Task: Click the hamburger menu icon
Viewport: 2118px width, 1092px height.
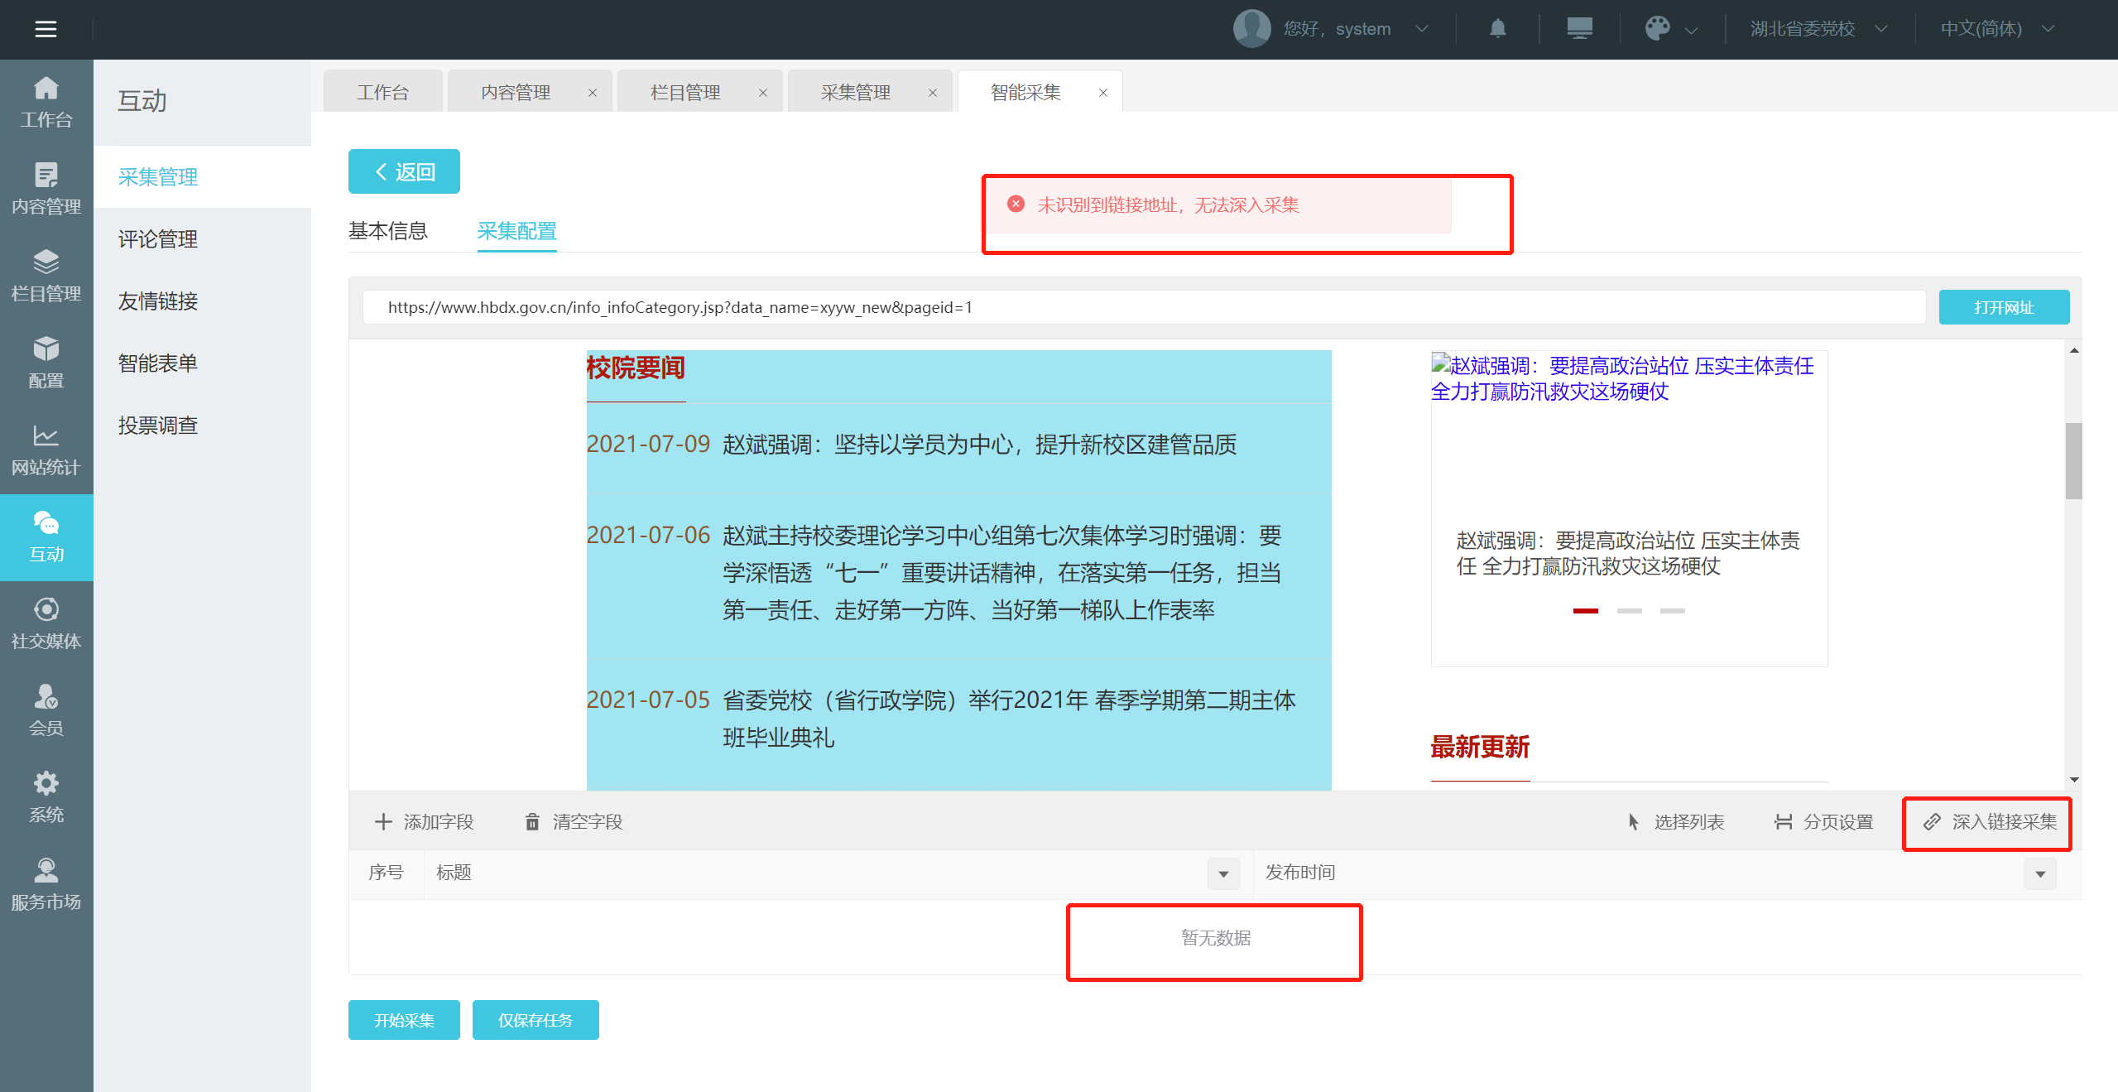Action: click(46, 29)
